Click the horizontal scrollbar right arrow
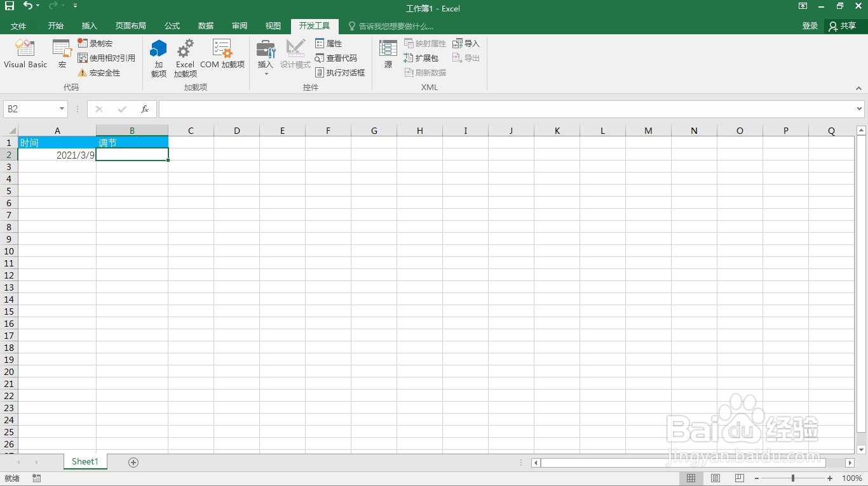The height and width of the screenshot is (486, 868). coord(850,463)
